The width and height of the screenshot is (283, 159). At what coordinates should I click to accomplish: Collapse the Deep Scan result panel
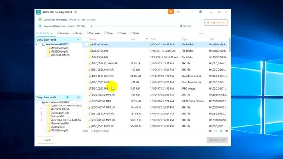[x=78, y=97]
